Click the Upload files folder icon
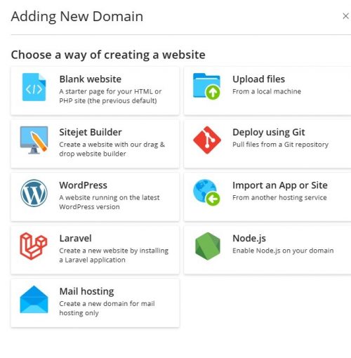The width and height of the screenshot is (351, 358). pyautogui.click(x=206, y=86)
